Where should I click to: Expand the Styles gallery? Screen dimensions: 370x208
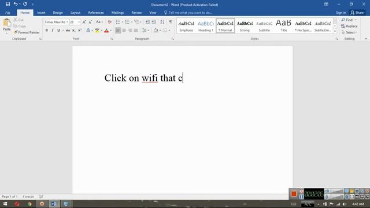[335, 31]
